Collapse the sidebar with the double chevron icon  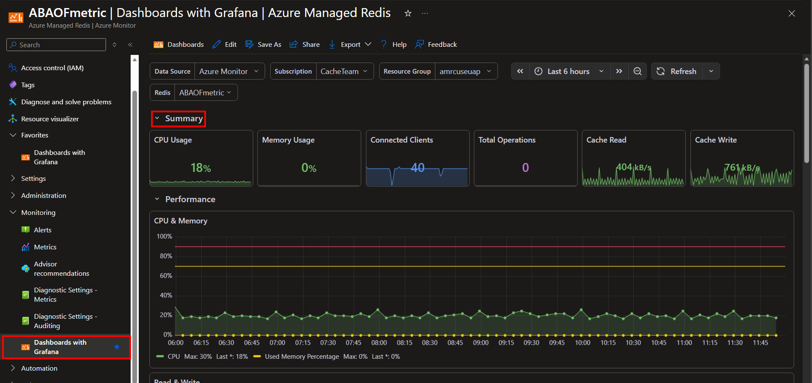coord(130,45)
